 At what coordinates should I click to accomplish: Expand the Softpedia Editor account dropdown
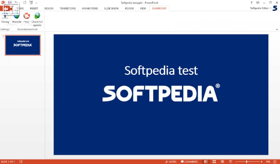point(261,8)
